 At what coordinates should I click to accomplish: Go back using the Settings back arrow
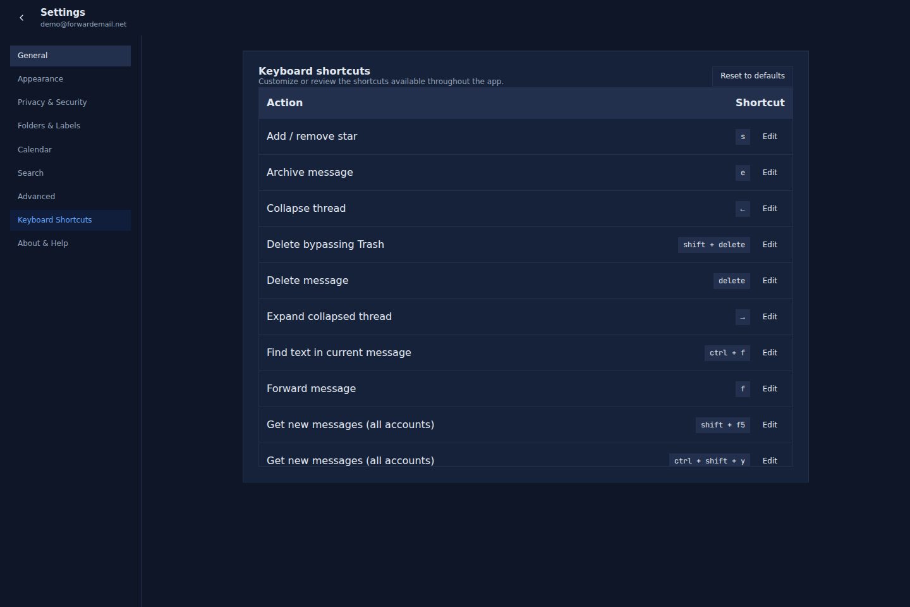click(x=21, y=18)
